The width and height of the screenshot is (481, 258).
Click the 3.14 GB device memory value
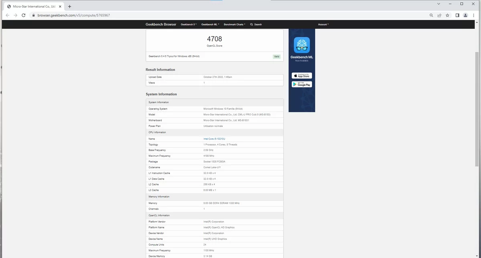[208, 256]
